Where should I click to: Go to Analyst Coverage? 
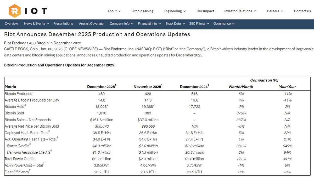tap(91, 23)
